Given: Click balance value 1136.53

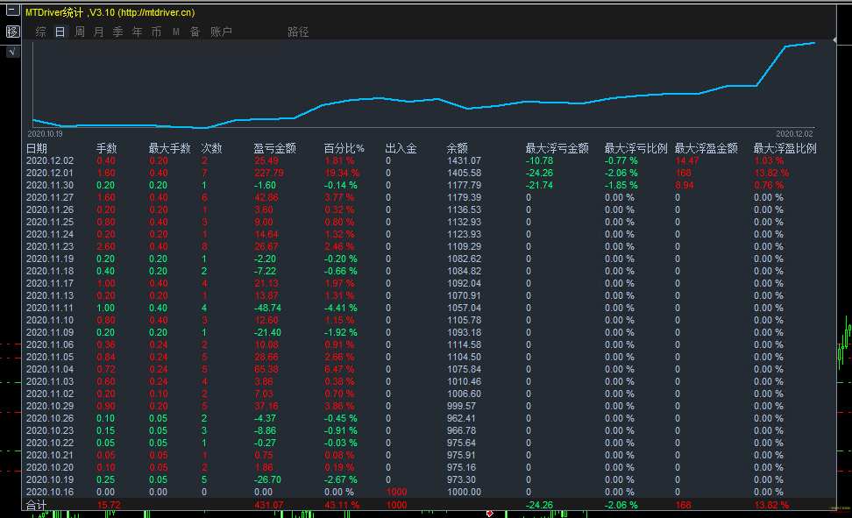Looking at the screenshot, I should (x=464, y=209).
